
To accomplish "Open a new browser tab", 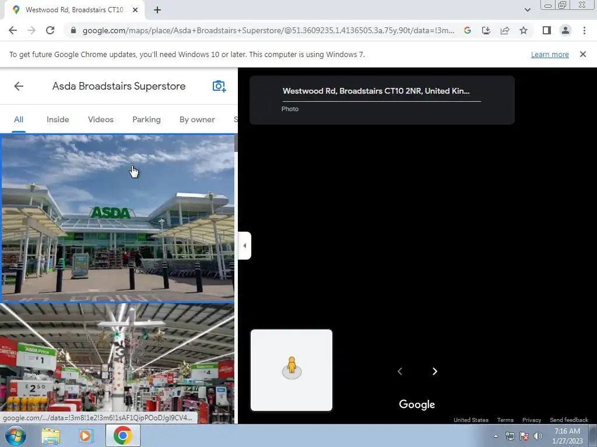I will click(157, 10).
